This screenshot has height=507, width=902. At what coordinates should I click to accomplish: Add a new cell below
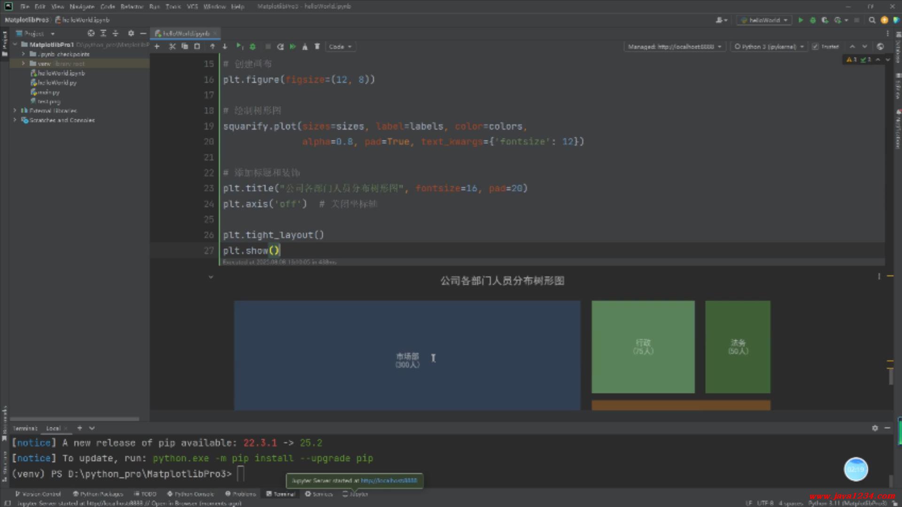tap(157, 46)
